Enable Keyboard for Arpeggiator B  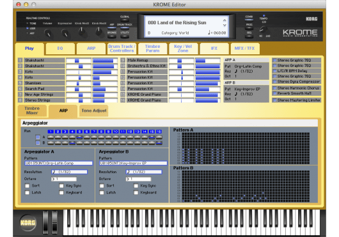point(136,192)
